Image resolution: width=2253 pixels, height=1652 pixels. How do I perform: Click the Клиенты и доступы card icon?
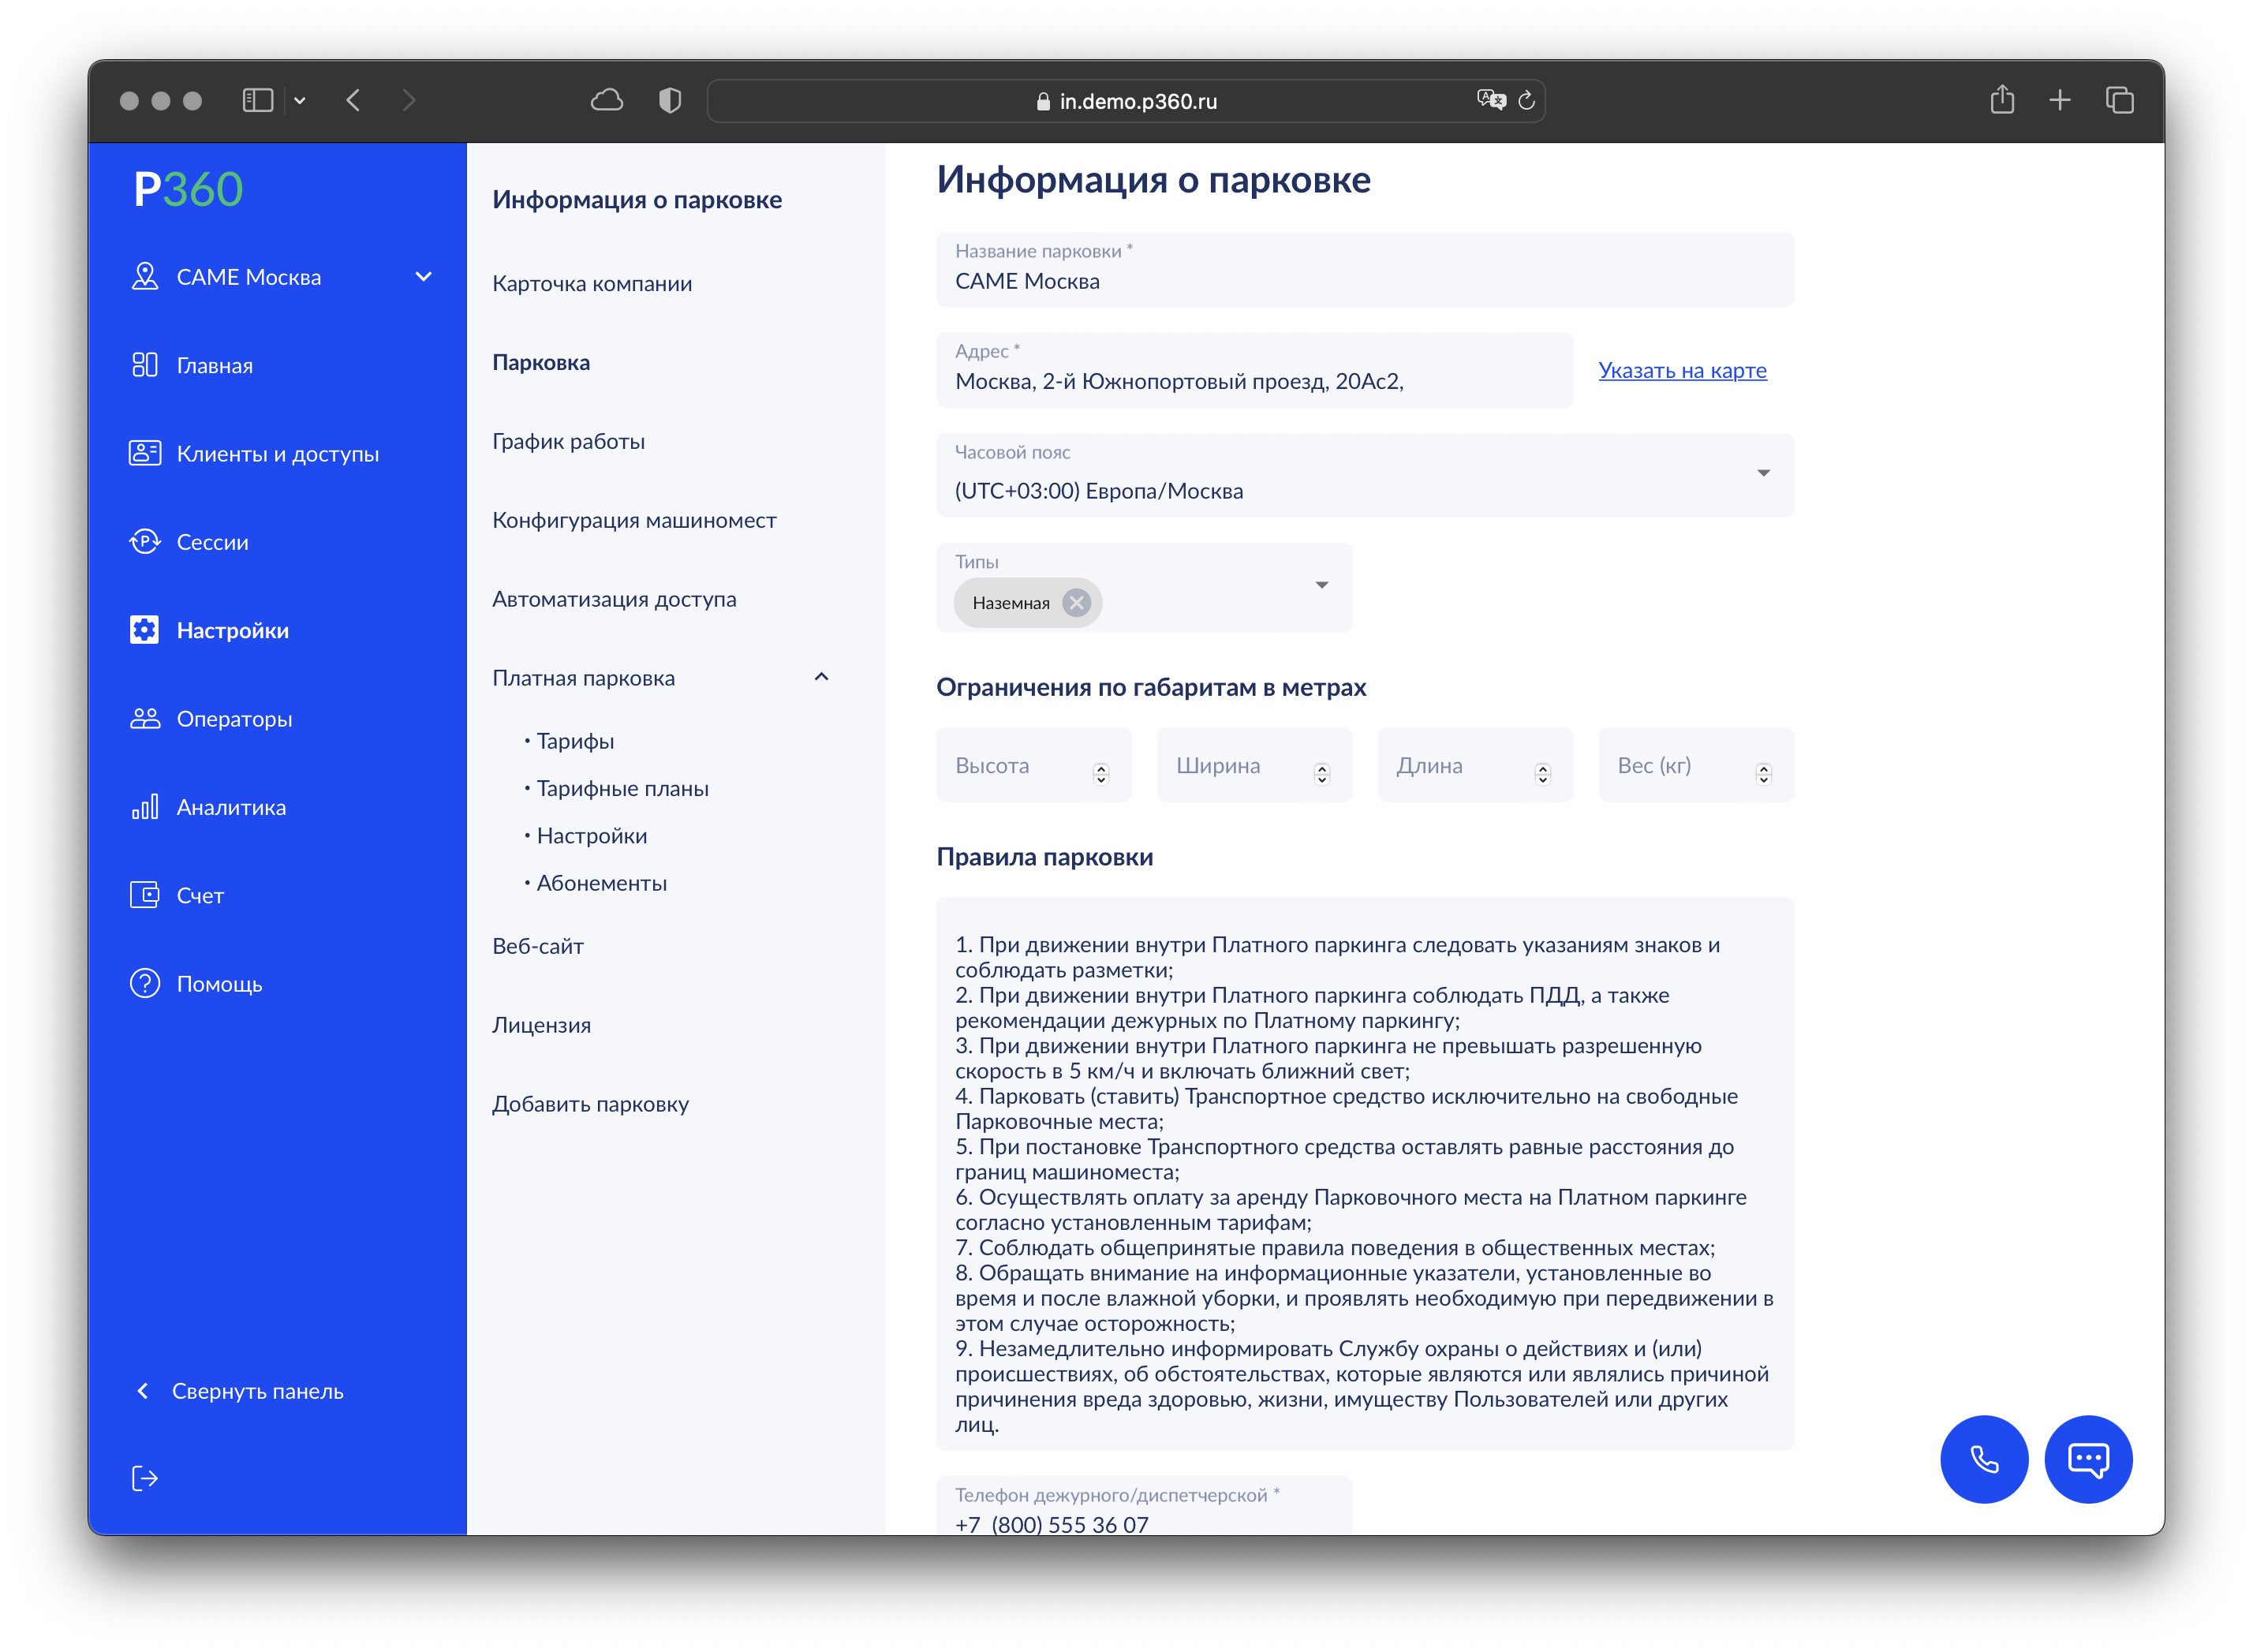tap(145, 453)
